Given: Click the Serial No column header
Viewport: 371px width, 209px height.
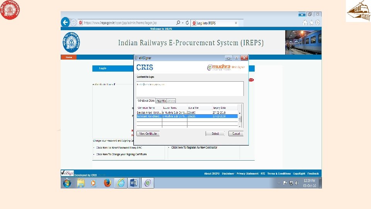Looking at the screenshot, I should click(x=200, y=108).
